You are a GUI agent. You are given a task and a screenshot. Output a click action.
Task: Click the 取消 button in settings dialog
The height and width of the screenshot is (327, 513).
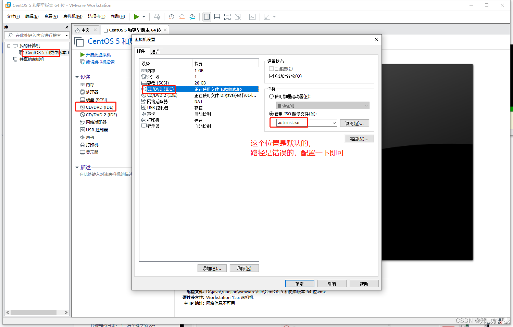pyautogui.click(x=332, y=284)
